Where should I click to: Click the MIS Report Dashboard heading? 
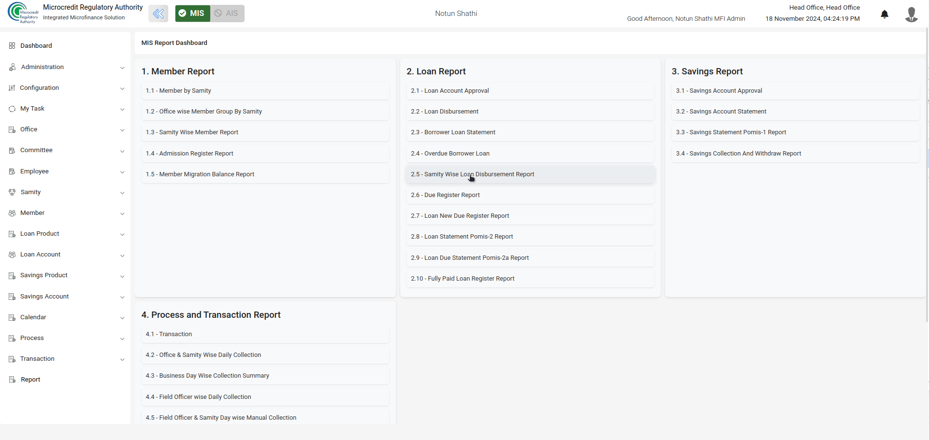click(x=174, y=43)
